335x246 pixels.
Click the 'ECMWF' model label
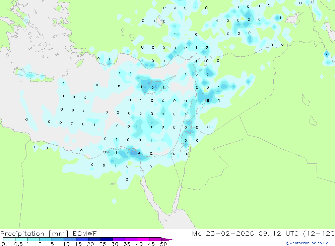(85, 233)
